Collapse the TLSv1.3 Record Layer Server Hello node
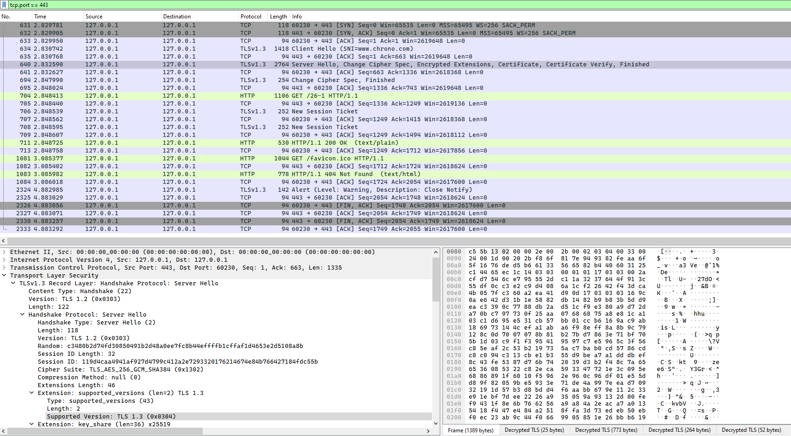 13,283
